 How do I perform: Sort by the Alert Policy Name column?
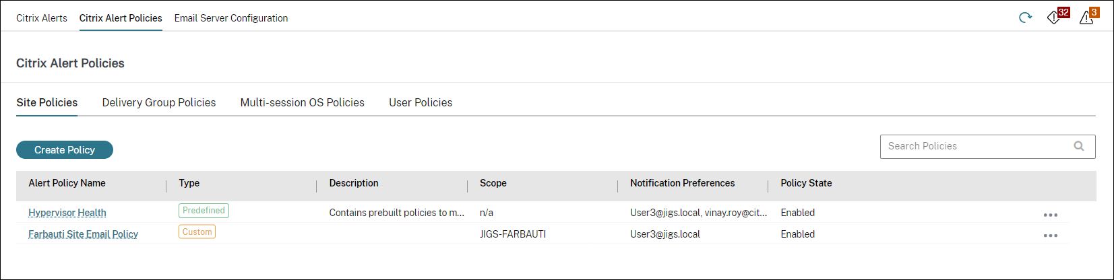[x=67, y=183]
